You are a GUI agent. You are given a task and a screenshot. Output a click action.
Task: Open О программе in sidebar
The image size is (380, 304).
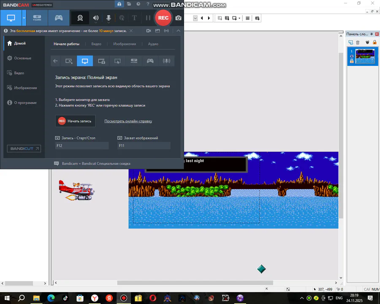point(24,103)
